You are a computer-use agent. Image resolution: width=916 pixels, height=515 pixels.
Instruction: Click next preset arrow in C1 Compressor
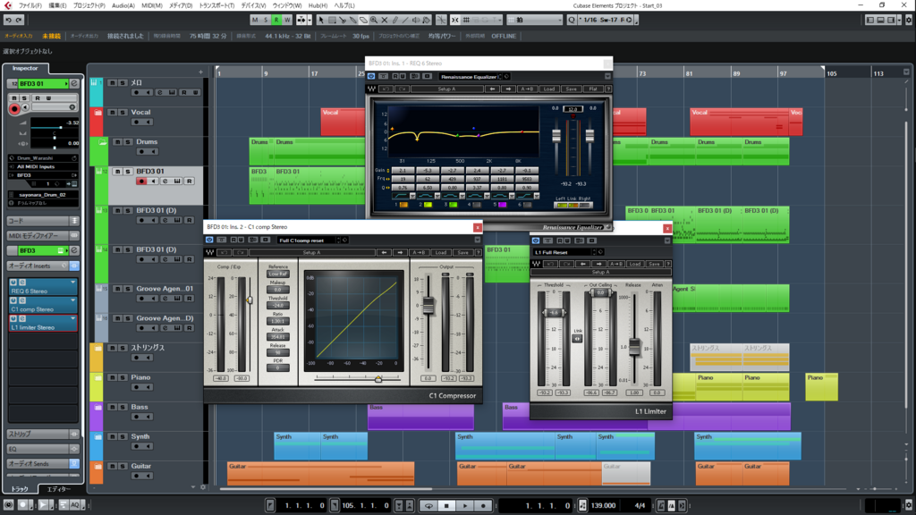[400, 252]
